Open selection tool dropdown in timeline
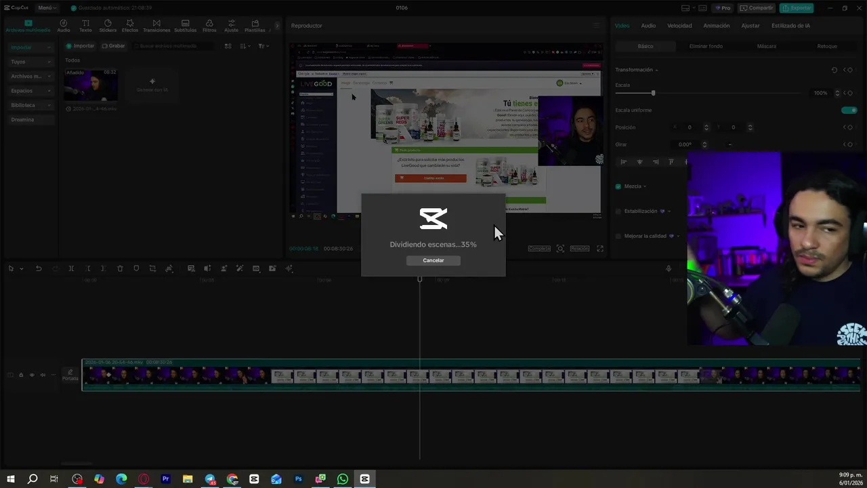 pos(21,269)
